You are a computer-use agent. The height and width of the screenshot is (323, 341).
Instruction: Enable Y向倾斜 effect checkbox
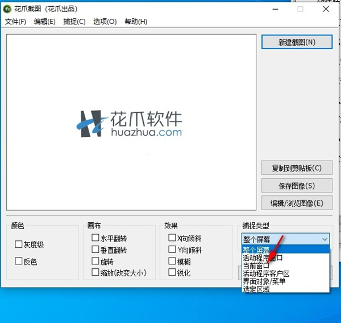click(x=172, y=250)
